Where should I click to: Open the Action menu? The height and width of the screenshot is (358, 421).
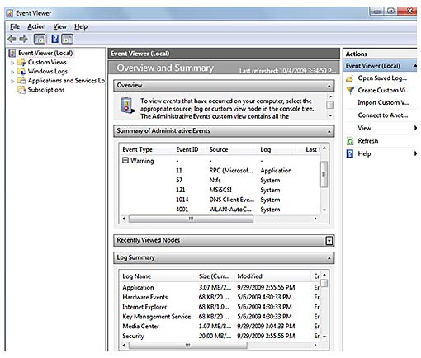tap(36, 26)
